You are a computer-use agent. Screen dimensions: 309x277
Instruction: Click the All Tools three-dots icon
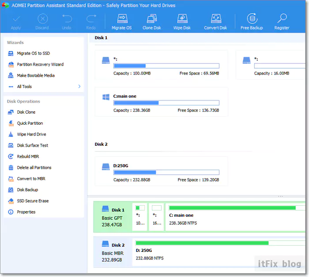(x=11, y=87)
